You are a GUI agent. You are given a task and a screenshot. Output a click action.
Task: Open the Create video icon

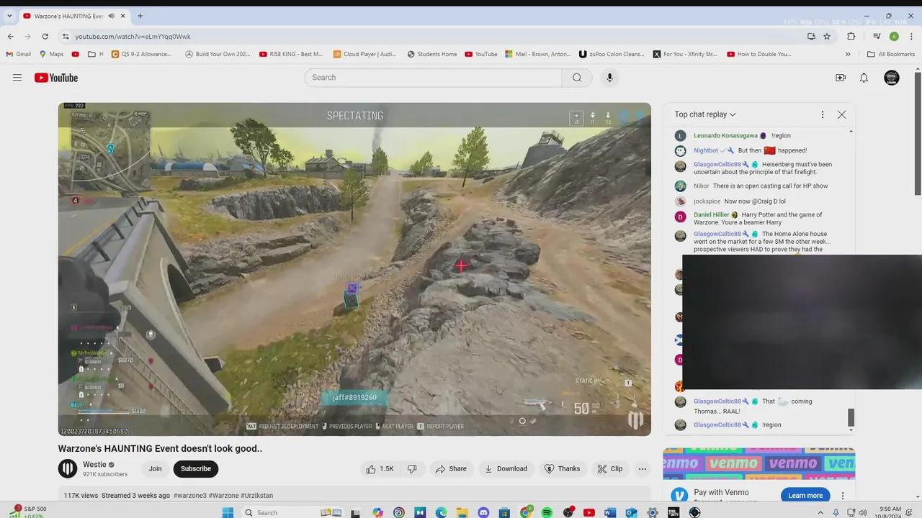pos(841,78)
